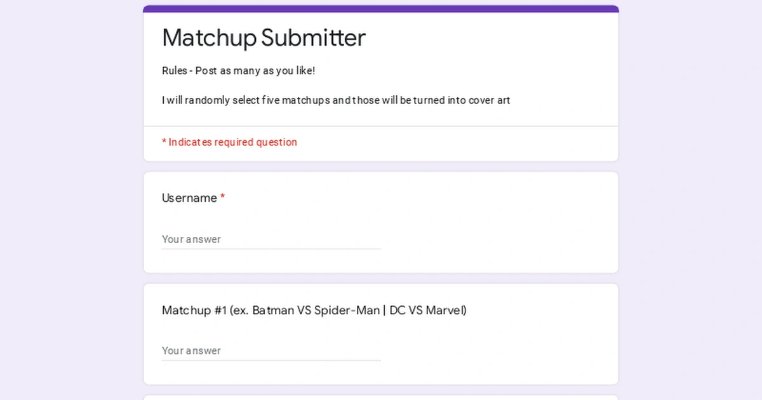Click the "Indicates required question" notice
The width and height of the screenshot is (762, 400).
coord(229,142)
